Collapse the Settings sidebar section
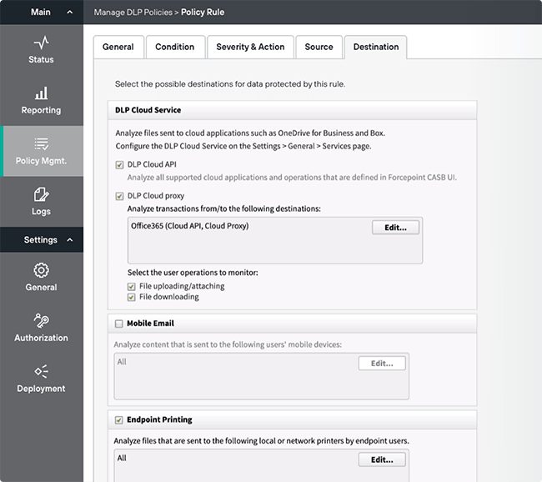 [x=70, y=240]
